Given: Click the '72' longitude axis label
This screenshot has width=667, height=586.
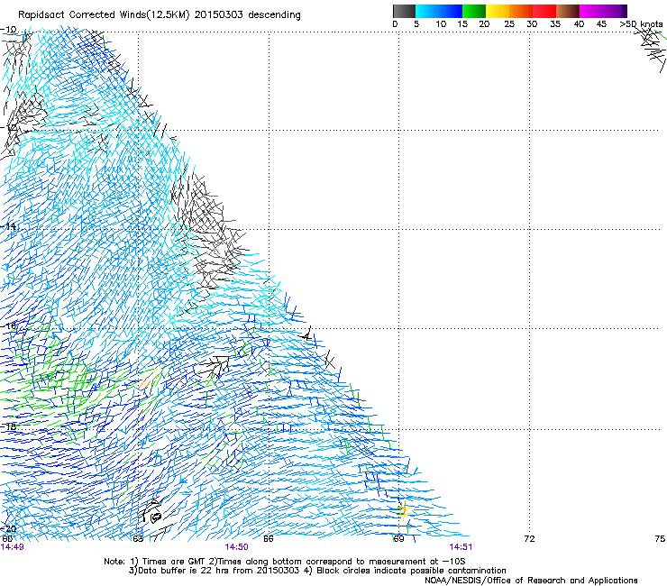Looking at the screenshot, I should (529, 539).
